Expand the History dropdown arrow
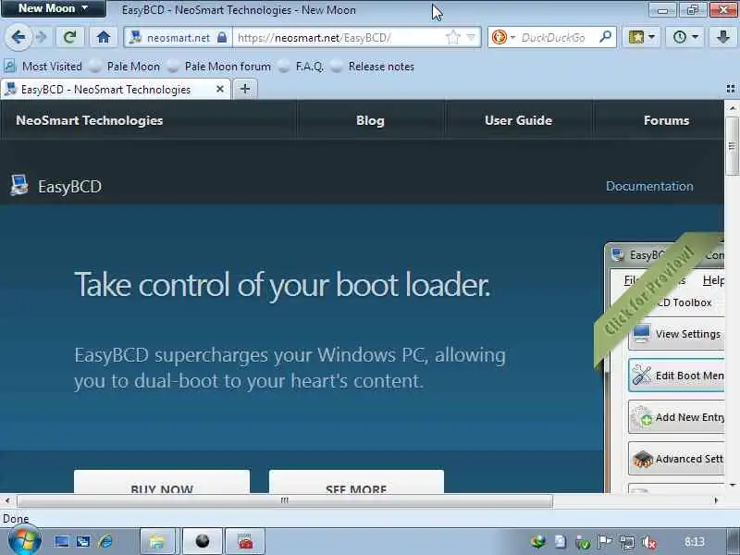740x555 pixels. click(695, 37)
